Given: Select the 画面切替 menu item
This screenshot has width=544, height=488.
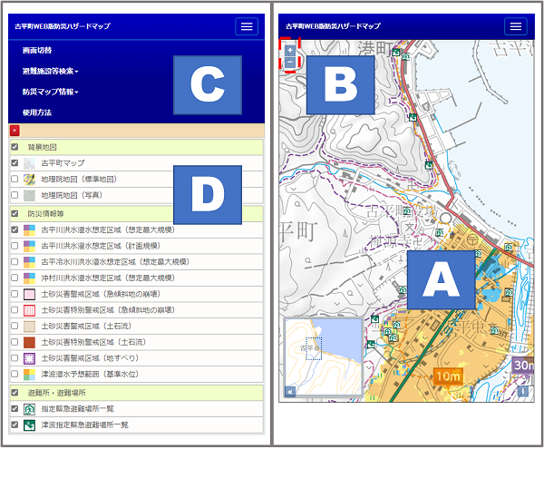Looking at the screenshot, I should coord(37,51).
